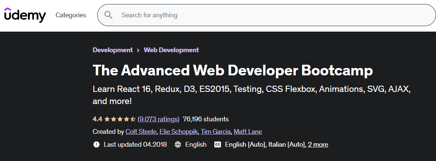436x161 pixels.
Task: Open the Web Development breadcrumb link
Action: coord(171,50)
